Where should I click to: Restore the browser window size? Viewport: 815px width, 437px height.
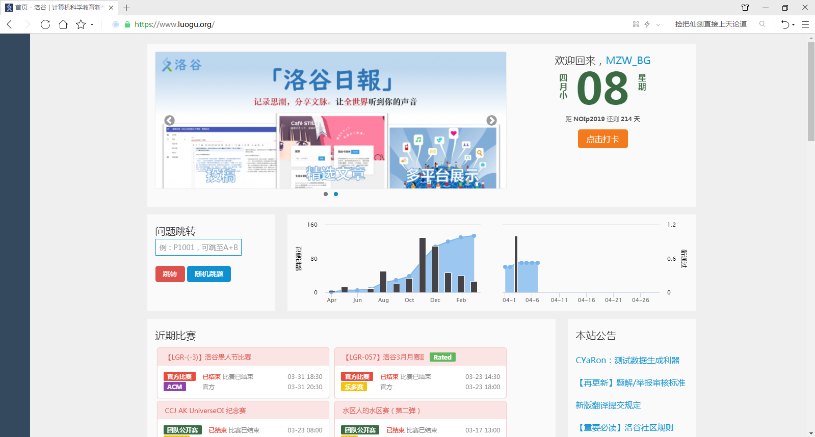coord(785,8)
